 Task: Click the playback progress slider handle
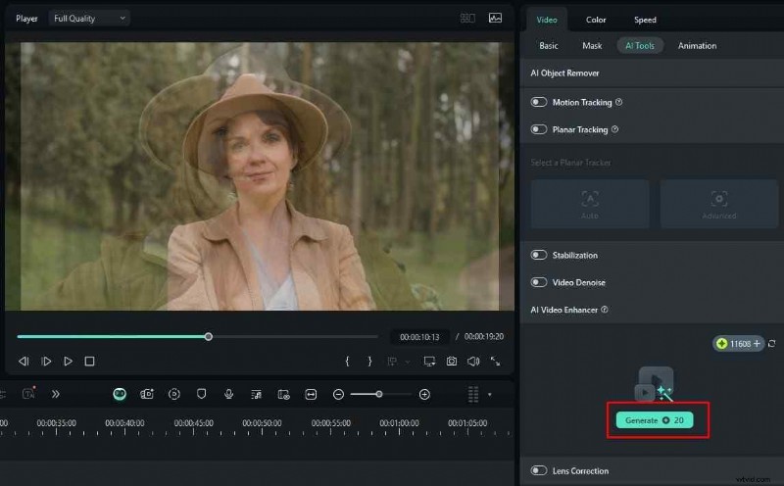pos(209,337)
